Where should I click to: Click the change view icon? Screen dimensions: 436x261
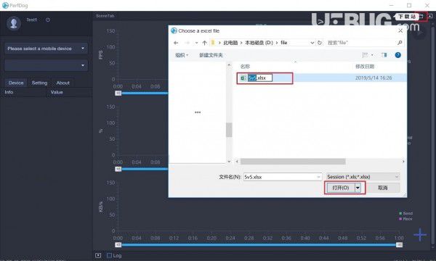click(365, 55)
